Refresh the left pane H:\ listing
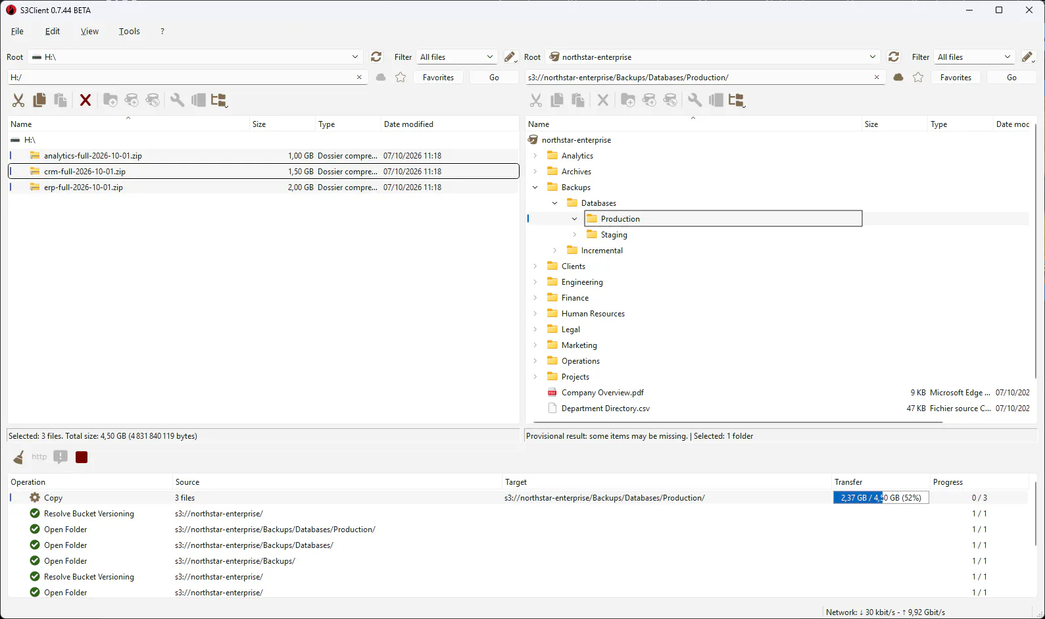The image size is (1045, 619). click(376, 57)
